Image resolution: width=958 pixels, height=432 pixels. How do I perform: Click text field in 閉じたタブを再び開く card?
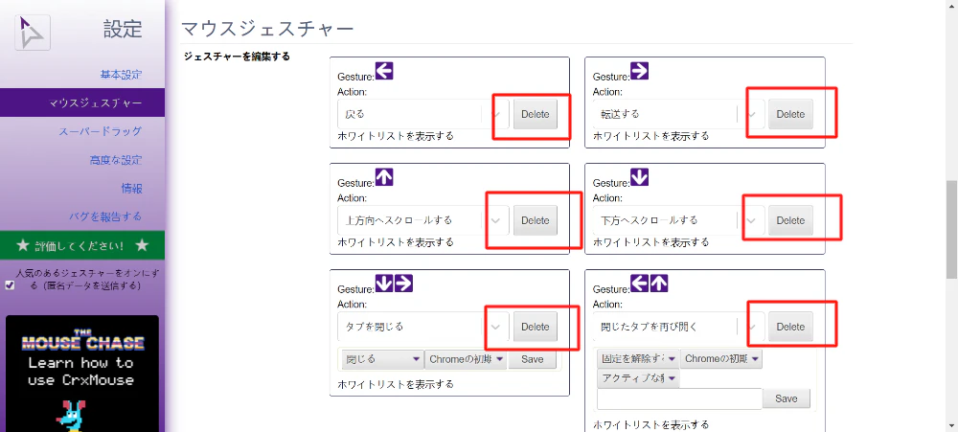point(679,398)
